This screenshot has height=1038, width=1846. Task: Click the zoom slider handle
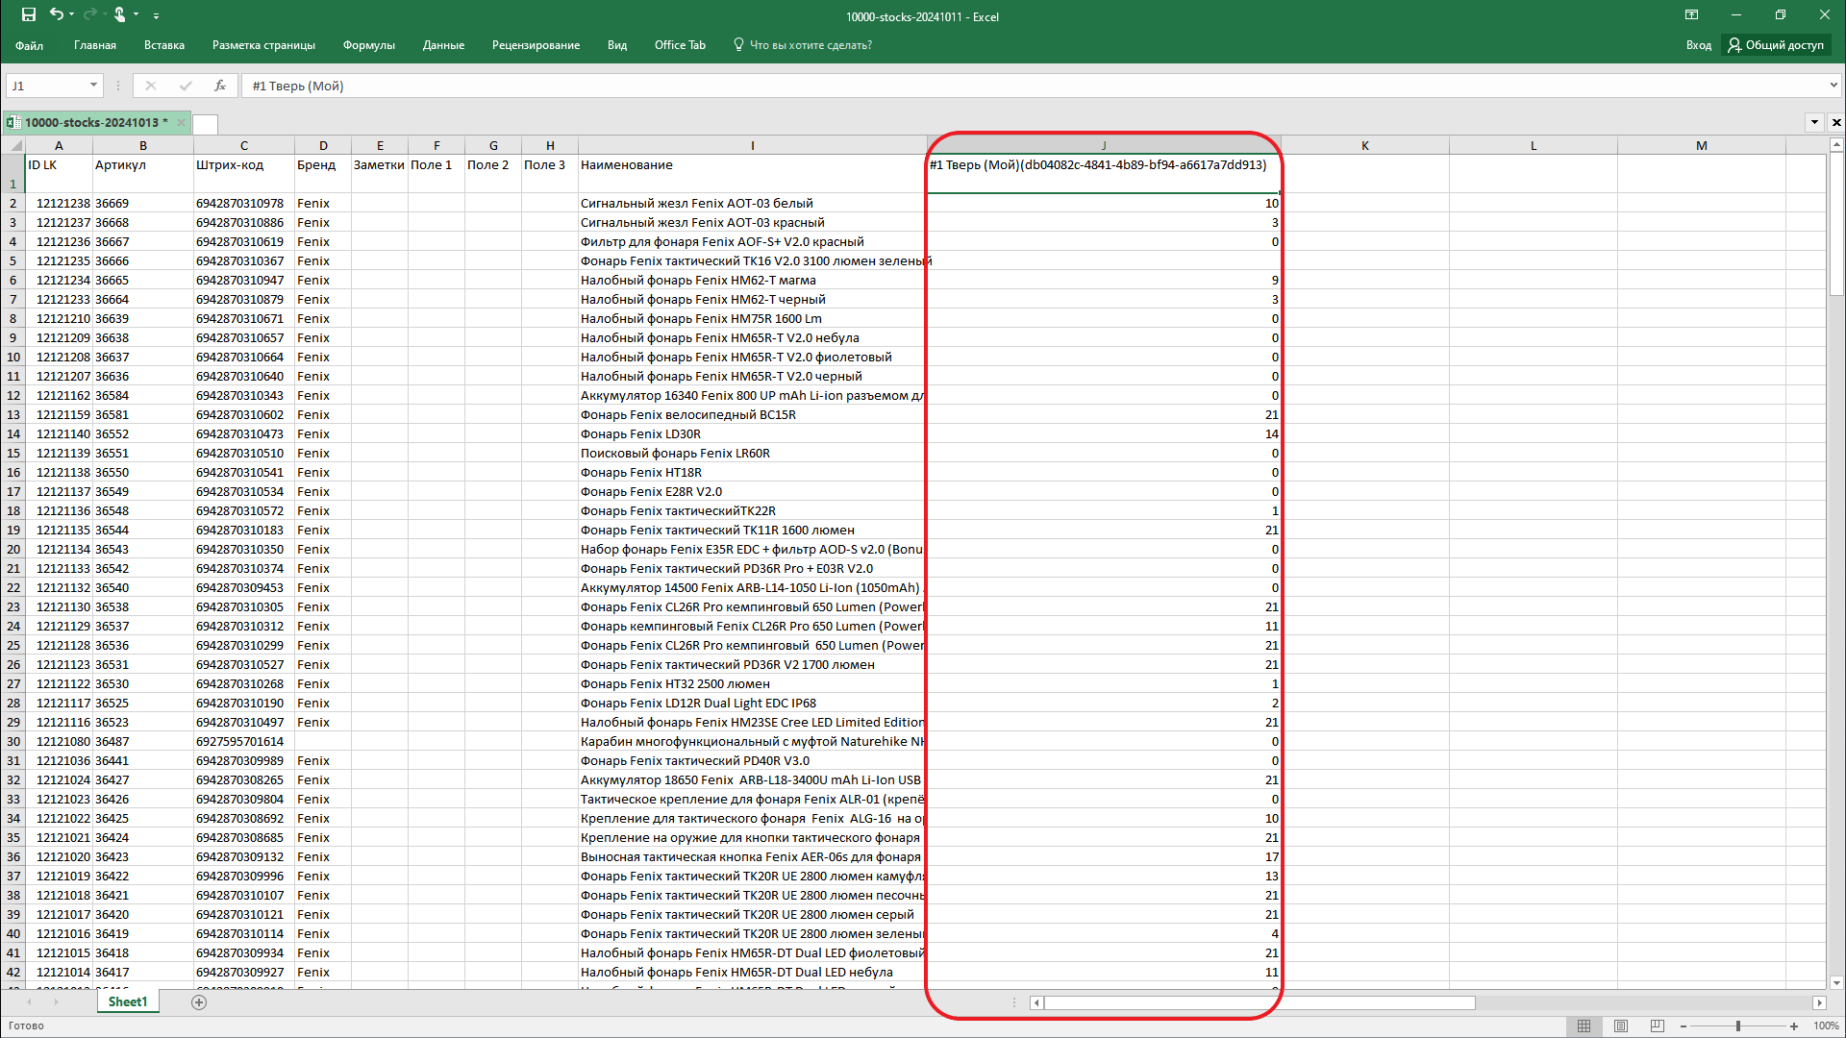coord(1737,1026)
